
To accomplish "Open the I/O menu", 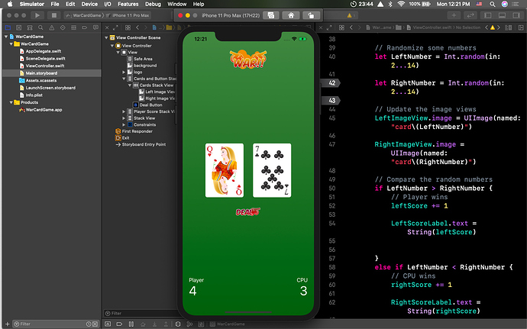I will tap(108, 4).
